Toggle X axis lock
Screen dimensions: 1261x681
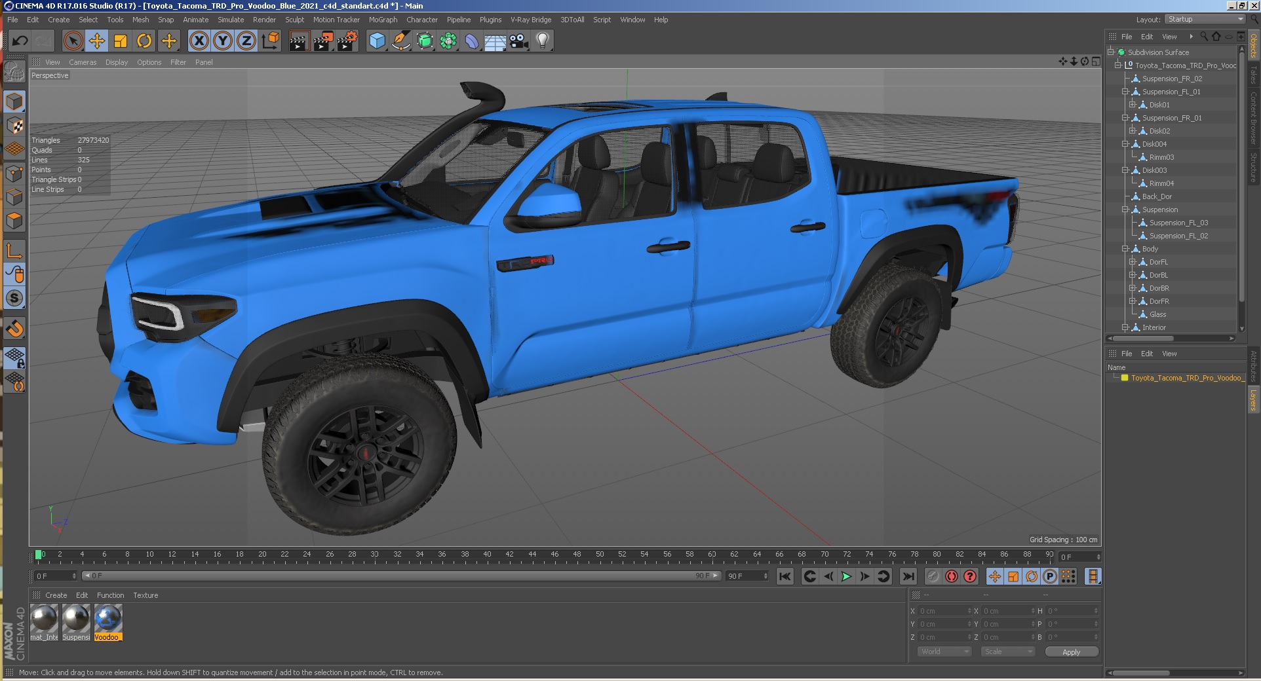pos(199,41)
